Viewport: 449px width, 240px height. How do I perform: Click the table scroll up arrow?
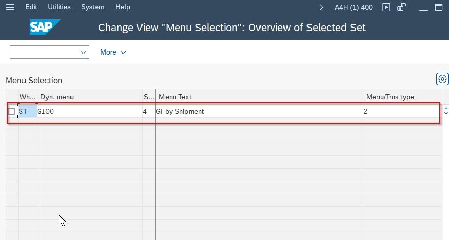[x=446, y=109]
